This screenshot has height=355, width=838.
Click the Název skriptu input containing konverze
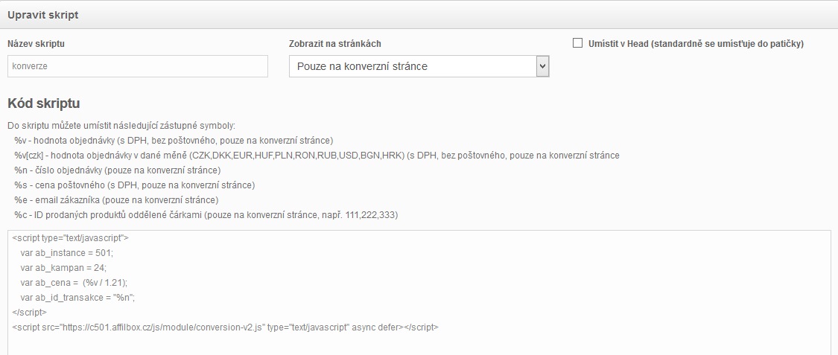(x=138, y=66)
